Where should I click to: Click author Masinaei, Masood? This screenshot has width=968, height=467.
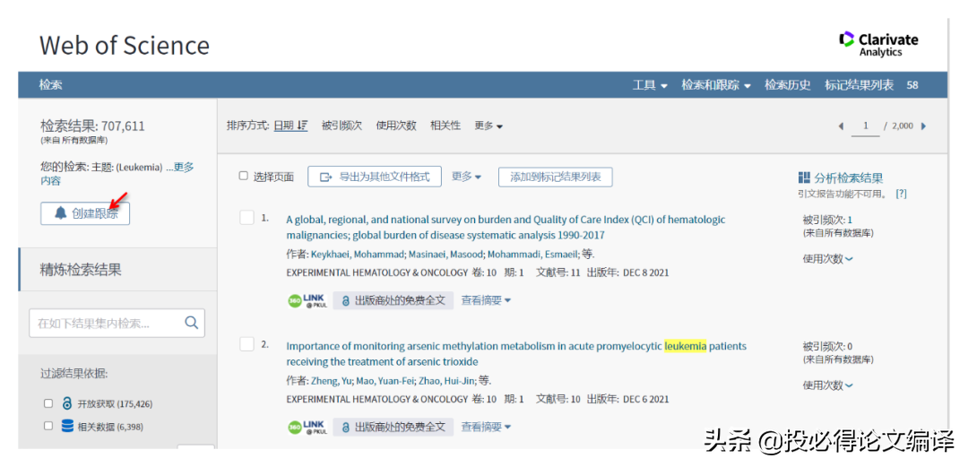pos(445,255)
